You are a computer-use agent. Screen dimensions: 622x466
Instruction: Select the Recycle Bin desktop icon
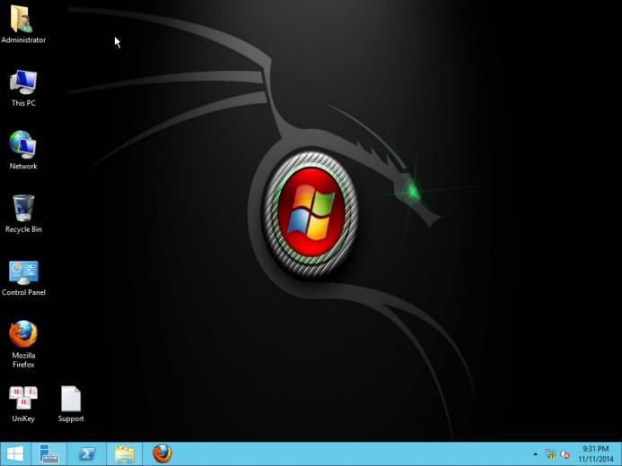click(23, 214)
